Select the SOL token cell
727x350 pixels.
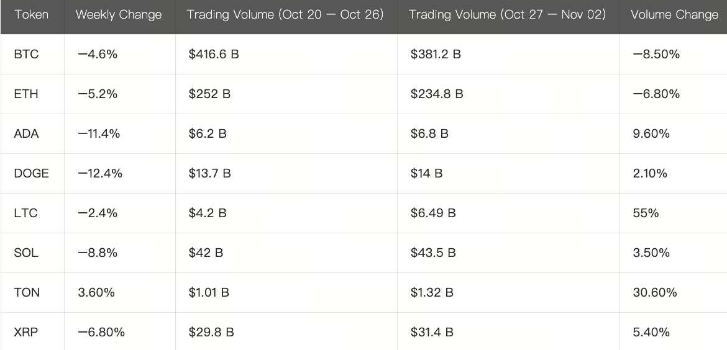click(x=26, y=253)
